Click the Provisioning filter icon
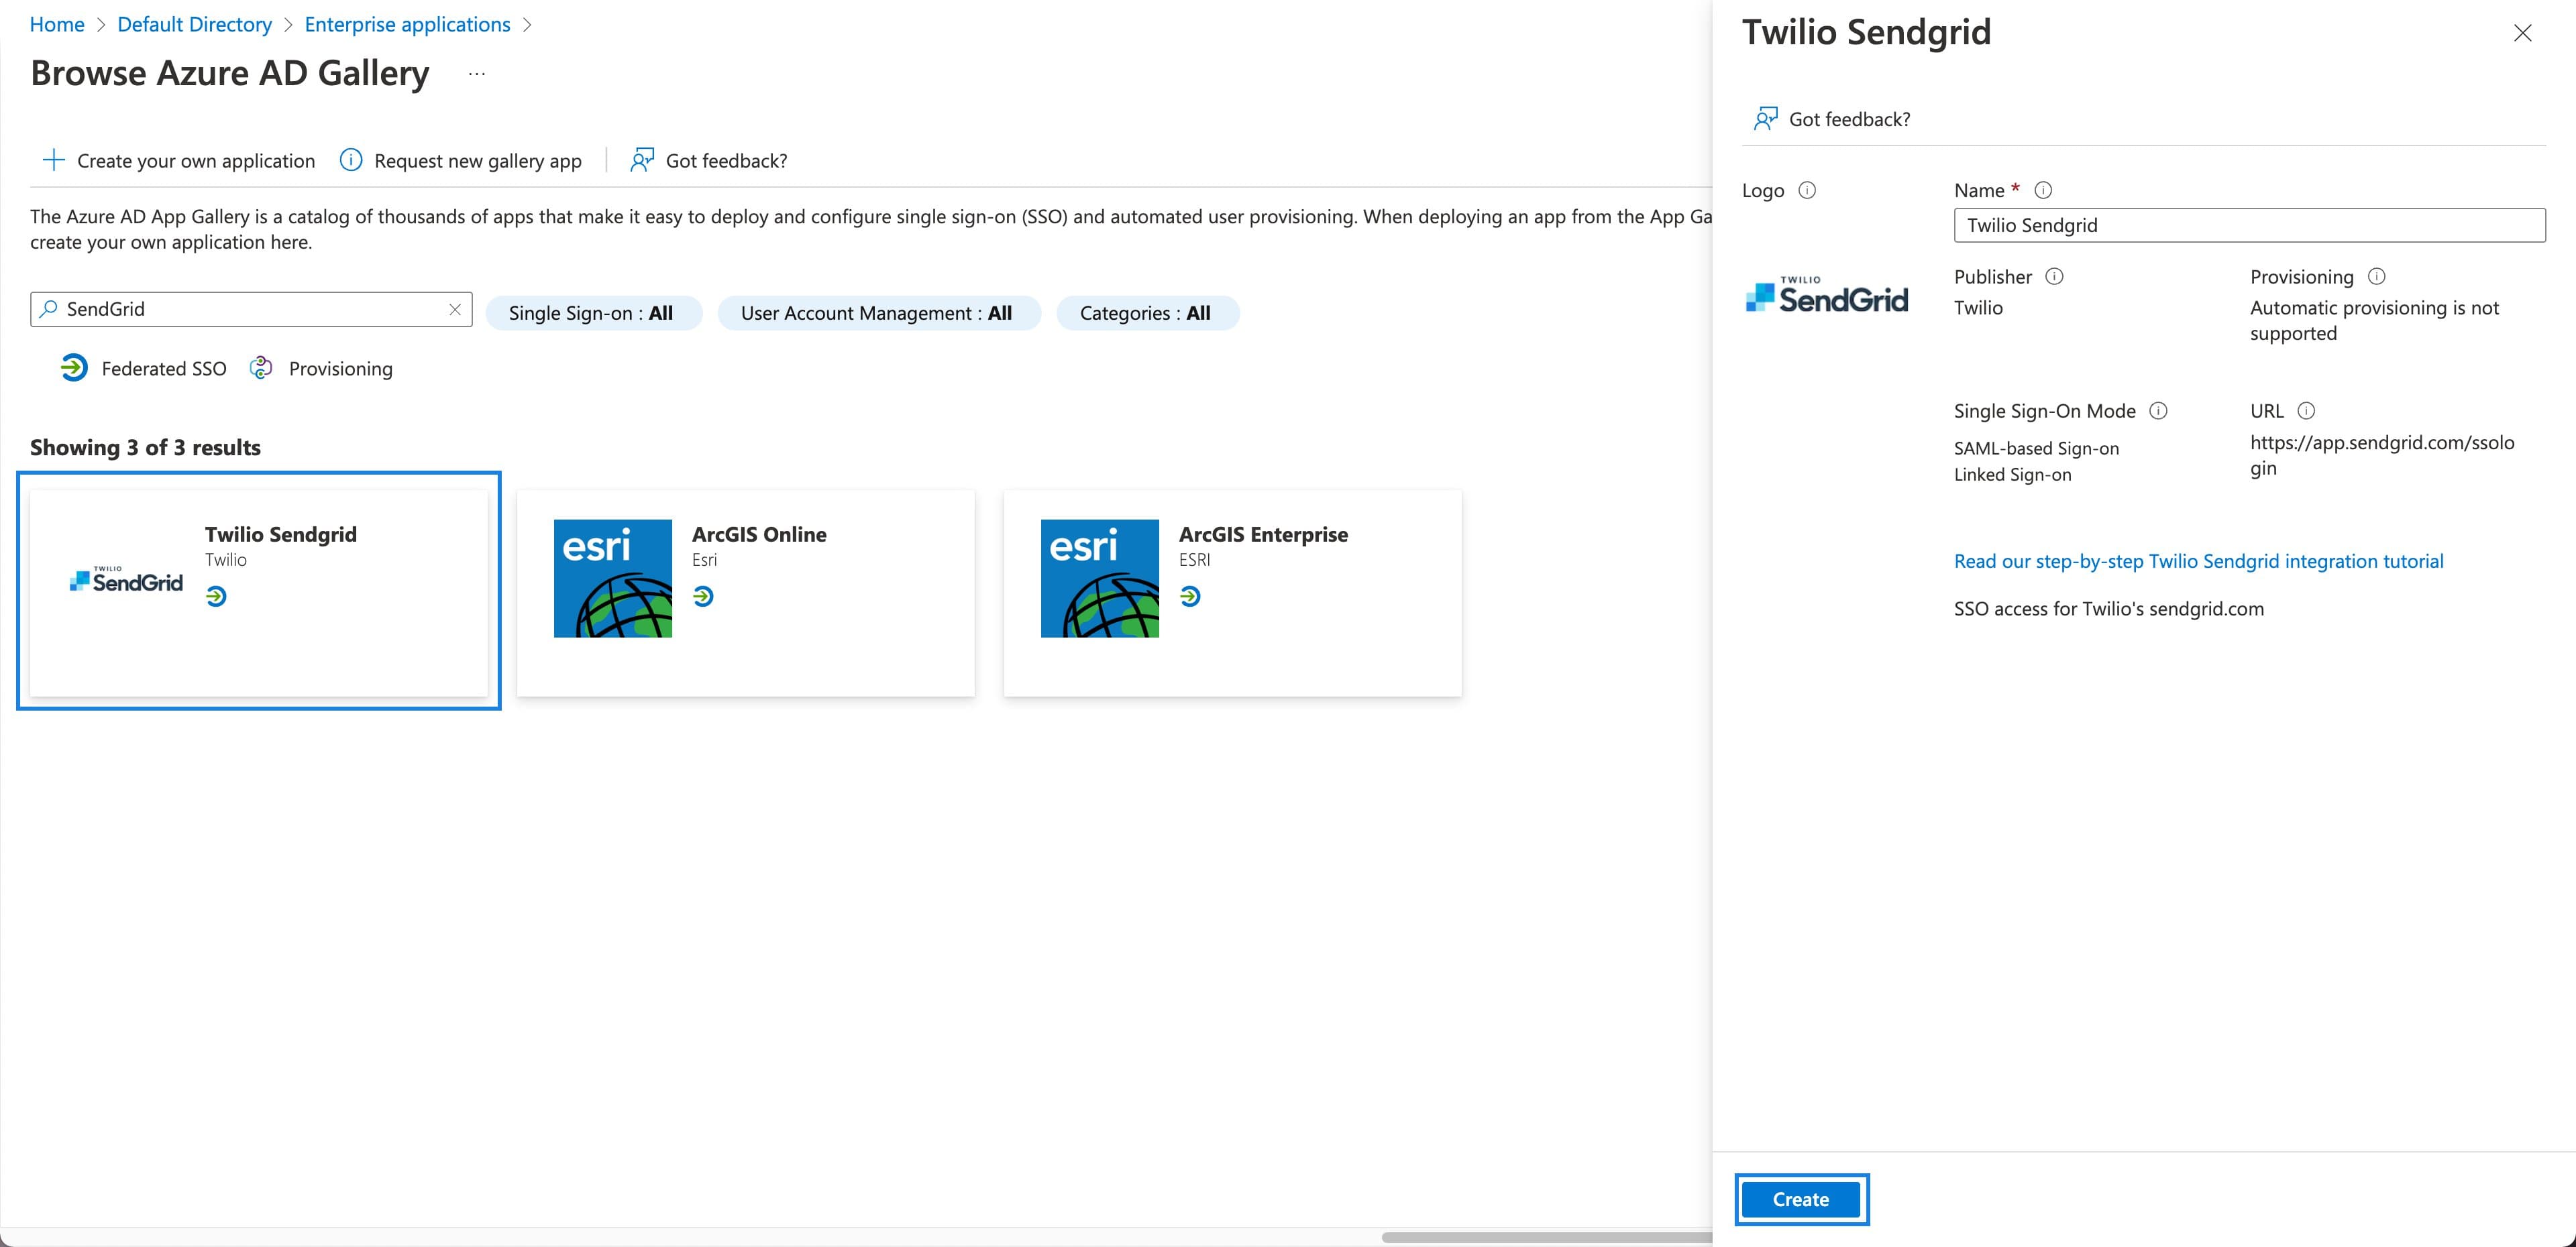Image resolution: width=2576 pixels, height=1247 pixels. coord(261,367)
